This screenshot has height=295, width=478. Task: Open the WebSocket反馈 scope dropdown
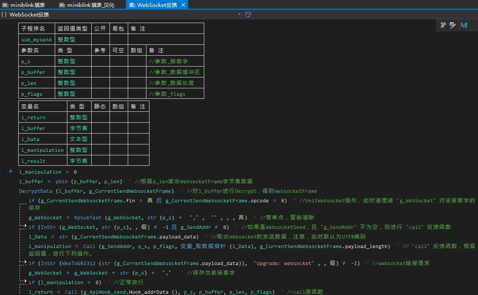239,14
